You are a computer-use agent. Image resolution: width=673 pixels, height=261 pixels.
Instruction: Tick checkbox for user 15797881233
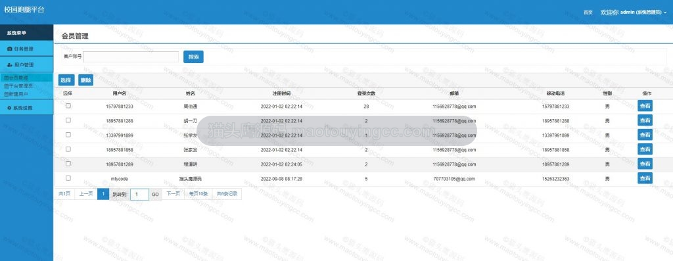click(68, 106)
